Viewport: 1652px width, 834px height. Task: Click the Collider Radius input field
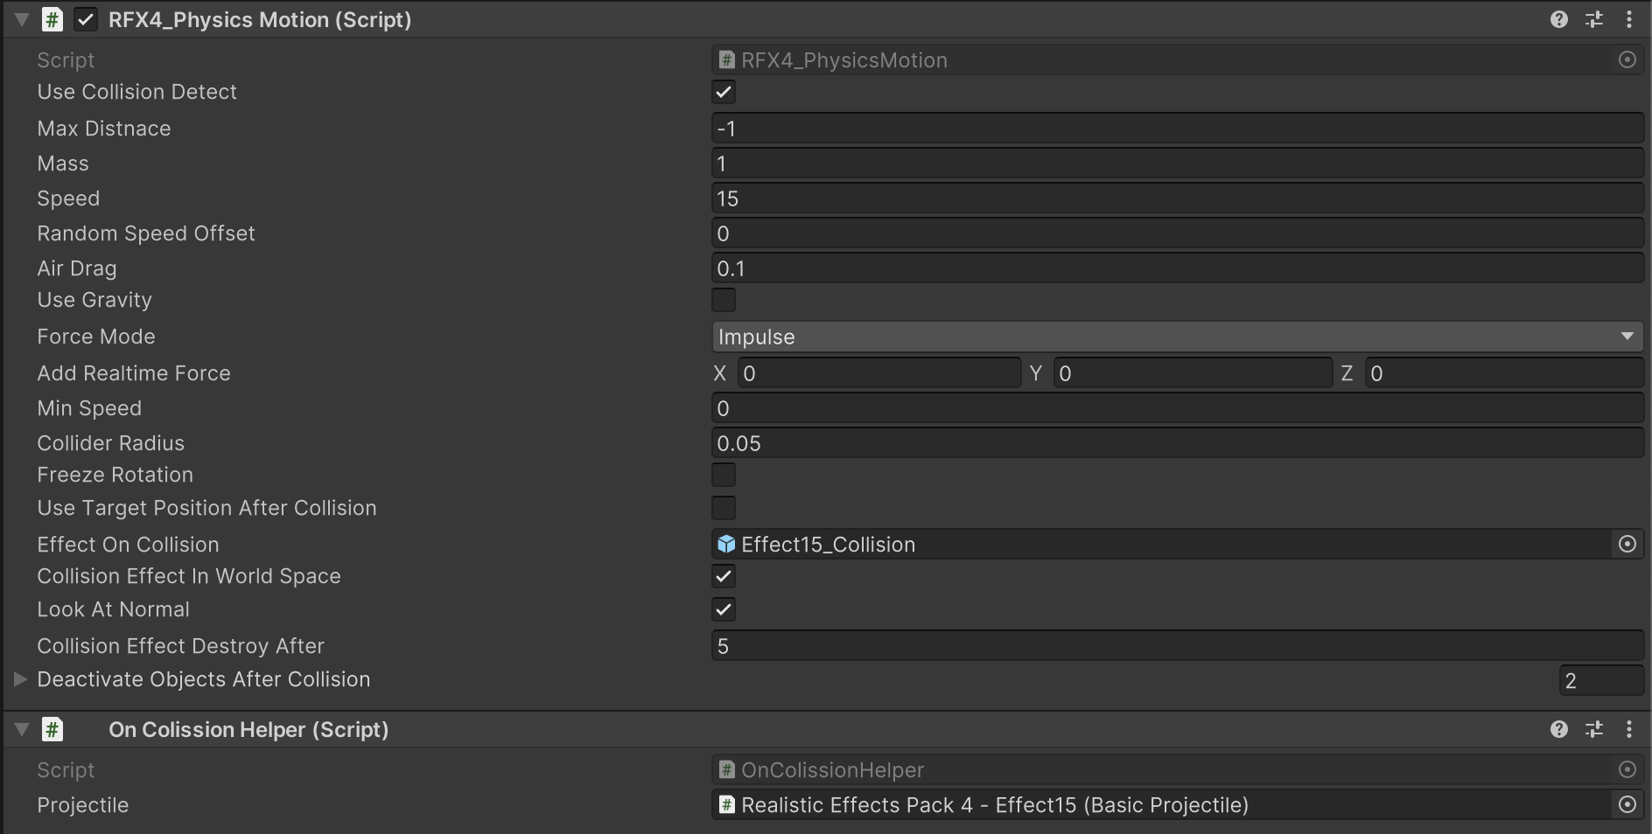(1177, 443)
